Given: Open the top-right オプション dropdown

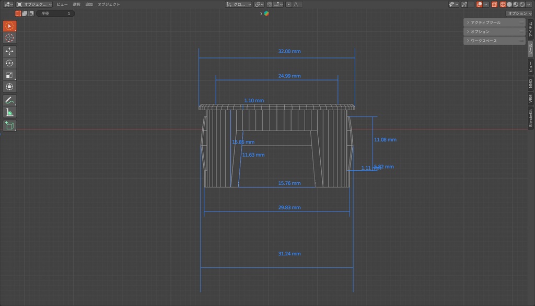Looking at the screenshot, I should [x=519, y=13].
